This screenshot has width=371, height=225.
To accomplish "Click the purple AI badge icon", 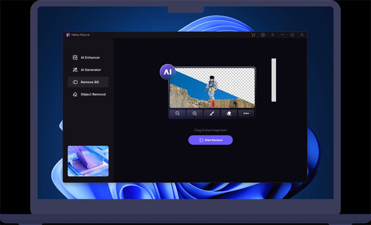I will point(168,72).
